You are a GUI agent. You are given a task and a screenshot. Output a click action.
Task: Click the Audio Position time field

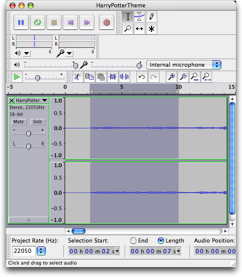[x=215, y=251]
